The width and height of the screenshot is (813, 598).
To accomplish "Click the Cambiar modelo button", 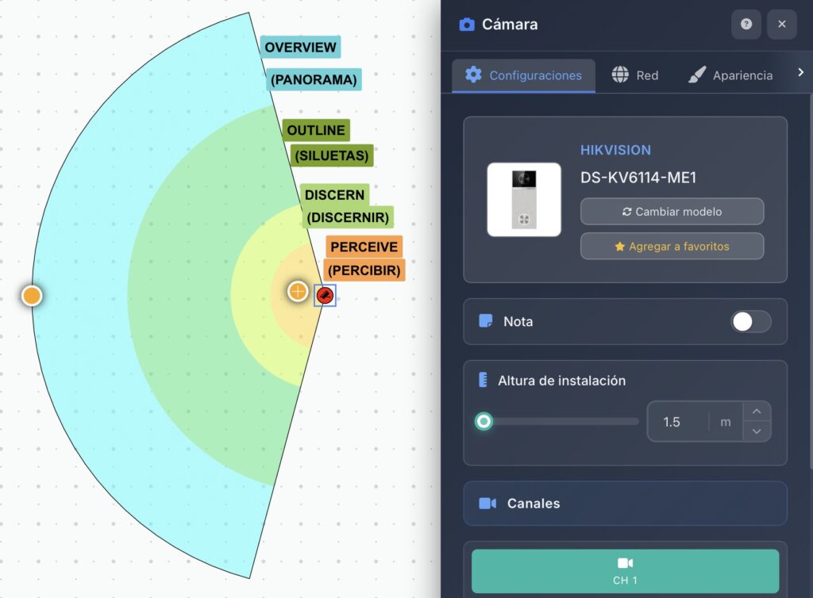I will (x=672, y=211).
